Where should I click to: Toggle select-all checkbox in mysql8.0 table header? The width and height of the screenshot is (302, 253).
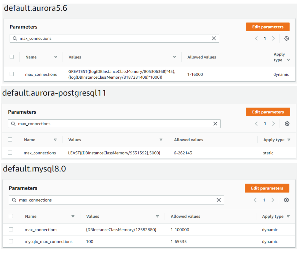tap(11, 216)
